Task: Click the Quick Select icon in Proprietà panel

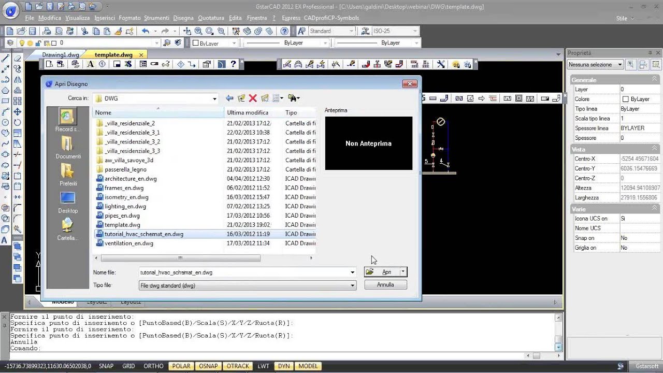Action: (x=630, y=65)
